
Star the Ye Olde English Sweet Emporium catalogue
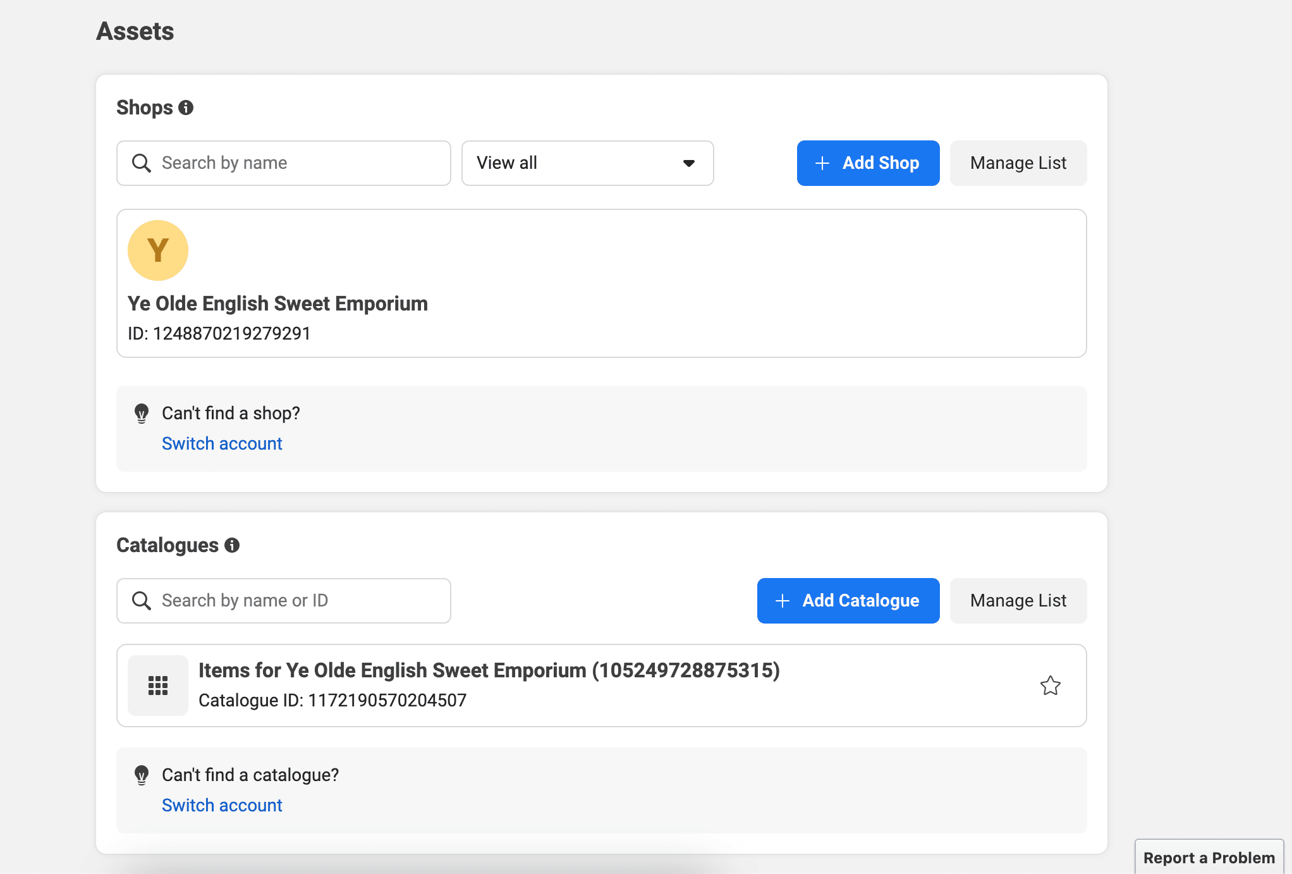pyautogui.click(x=1051, y=686)
